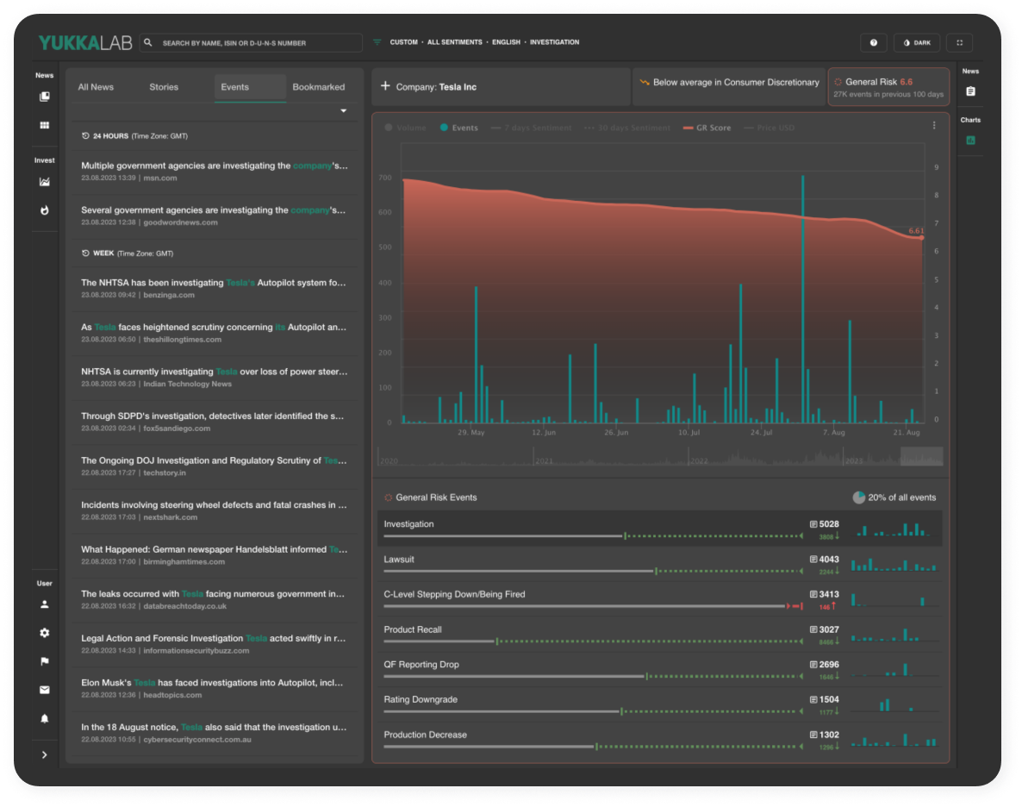Open the General Risk 6.6 card
Image resolution: width=1022 pixels, height=807 pixels.
click(x=888, y=87)
